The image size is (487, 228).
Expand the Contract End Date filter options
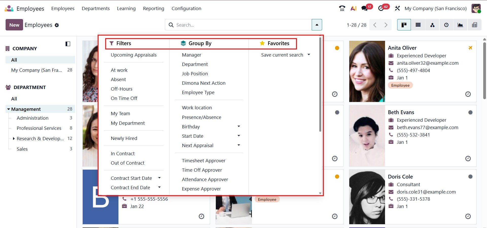(159, 187)
